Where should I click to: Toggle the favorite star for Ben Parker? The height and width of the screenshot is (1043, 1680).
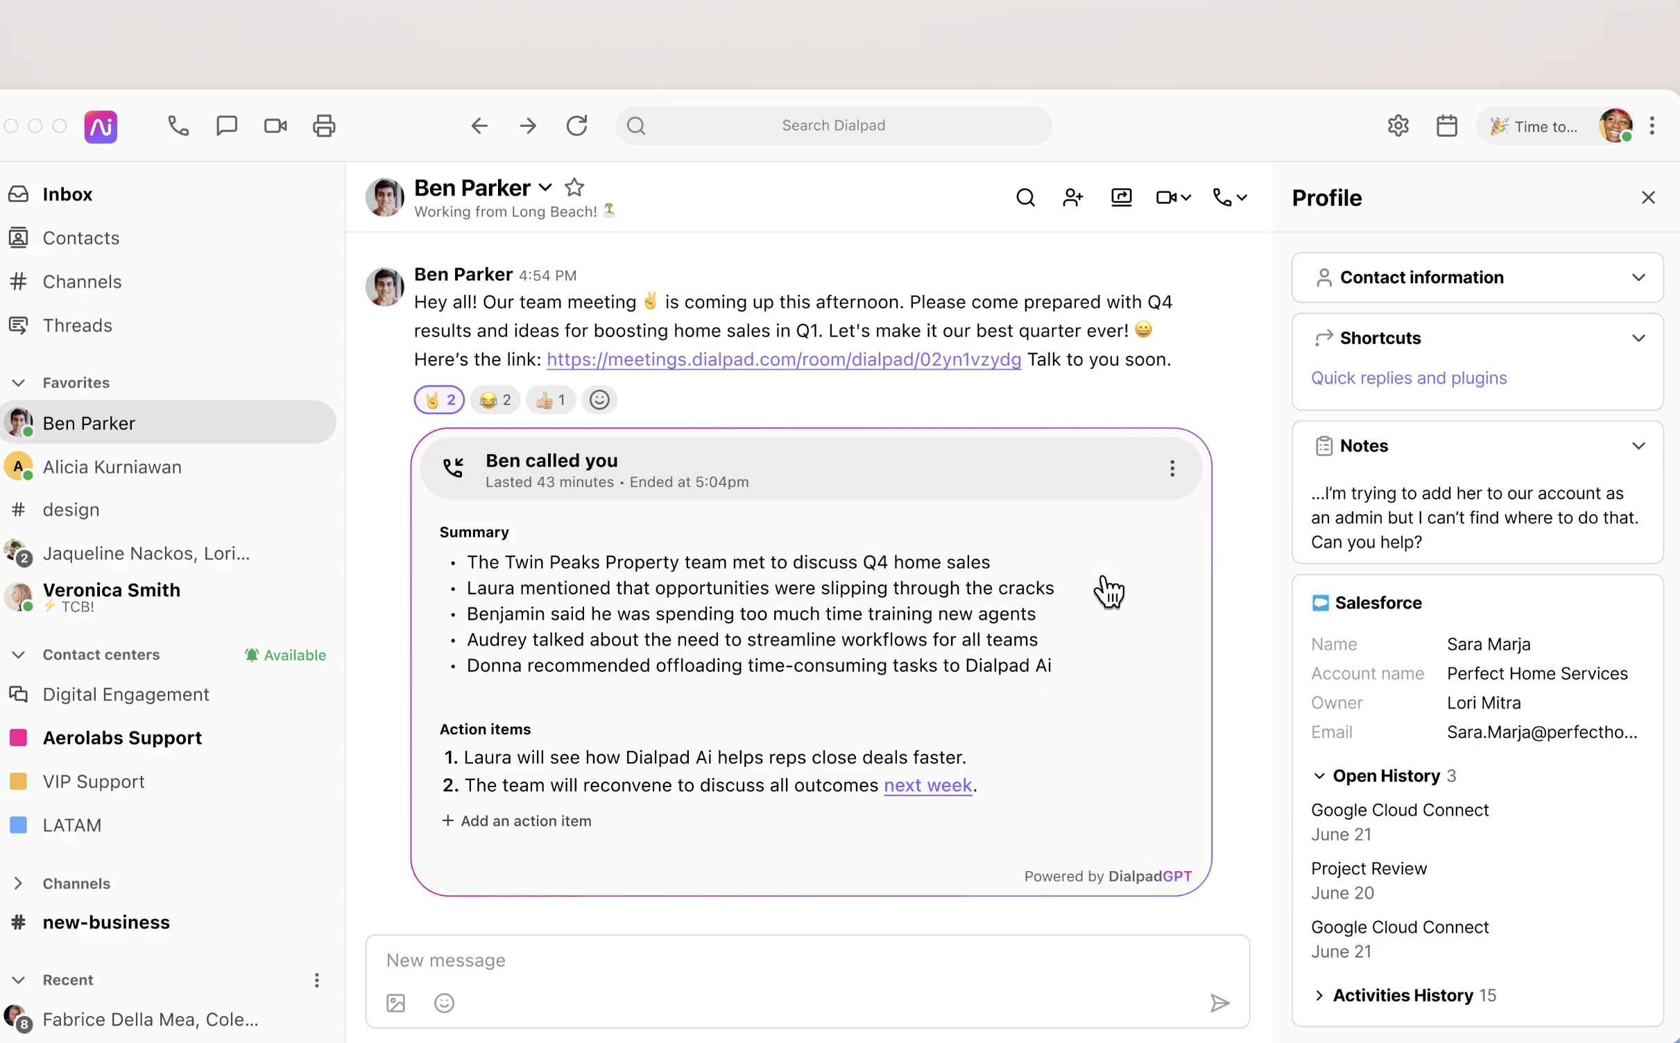coord(574,187)
